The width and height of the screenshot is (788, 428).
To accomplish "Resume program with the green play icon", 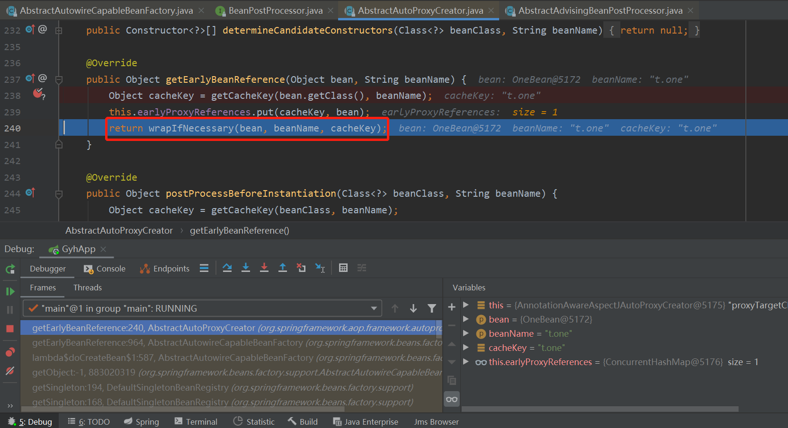I will tap(10, 291).
